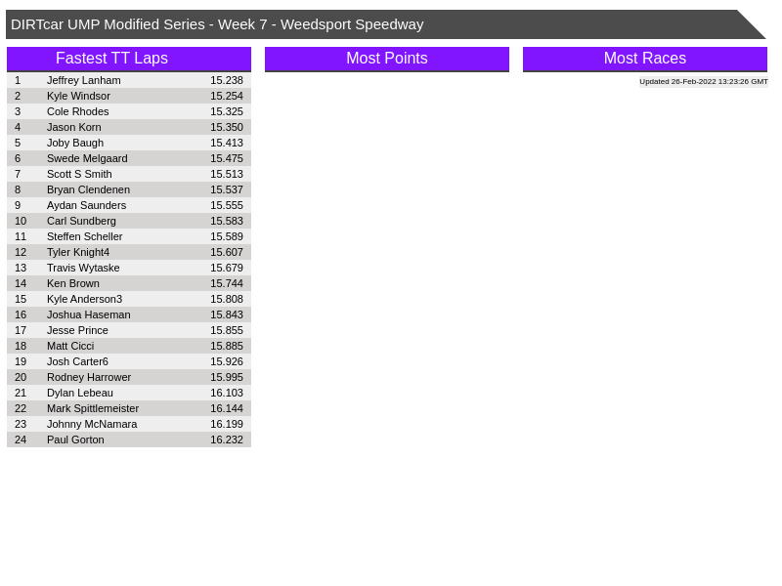Select Kyle Windsor's row
The image size is (782, 586).
78,96
